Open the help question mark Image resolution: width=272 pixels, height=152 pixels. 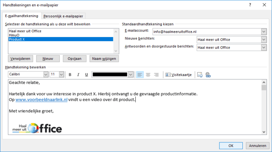point(250,5)
